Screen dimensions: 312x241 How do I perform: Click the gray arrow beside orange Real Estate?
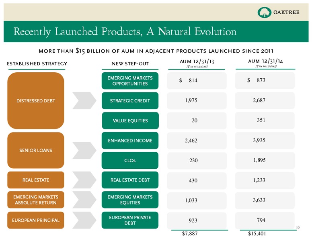coord(84,180)
